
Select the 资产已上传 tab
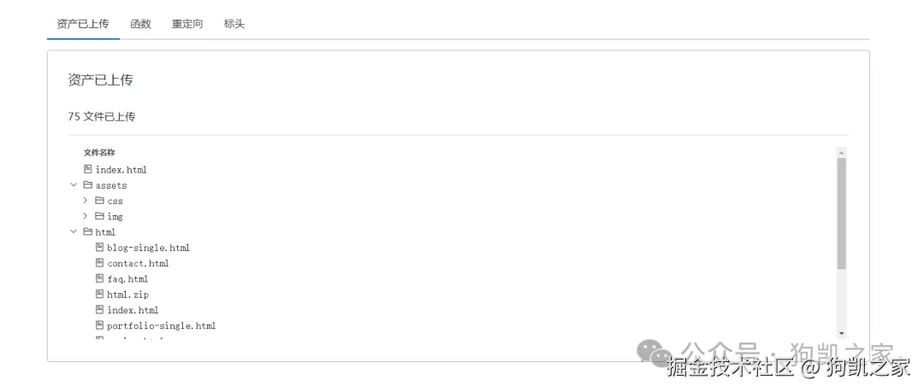[83, 24]
